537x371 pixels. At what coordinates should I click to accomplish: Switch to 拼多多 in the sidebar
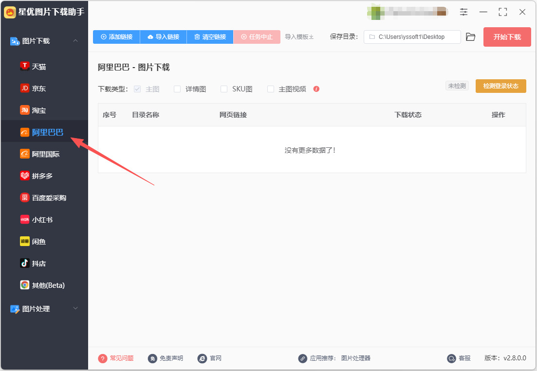[x=44, y=176]
